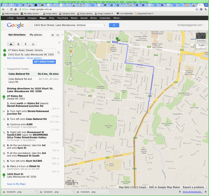Open the My places tab
Viewport: 209px width, 196px height.
pos(36,35)
